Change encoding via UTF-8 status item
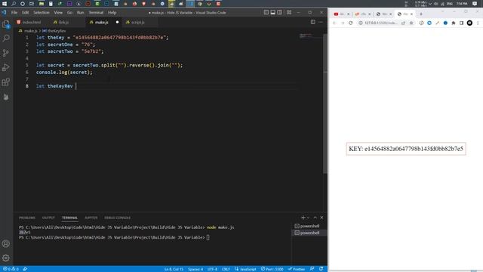483x272 pixels. [x=212, y=269]
